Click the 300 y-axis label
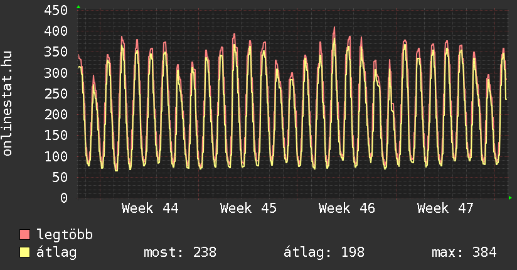Screen dimensions: 517x270 pos(56,73)
